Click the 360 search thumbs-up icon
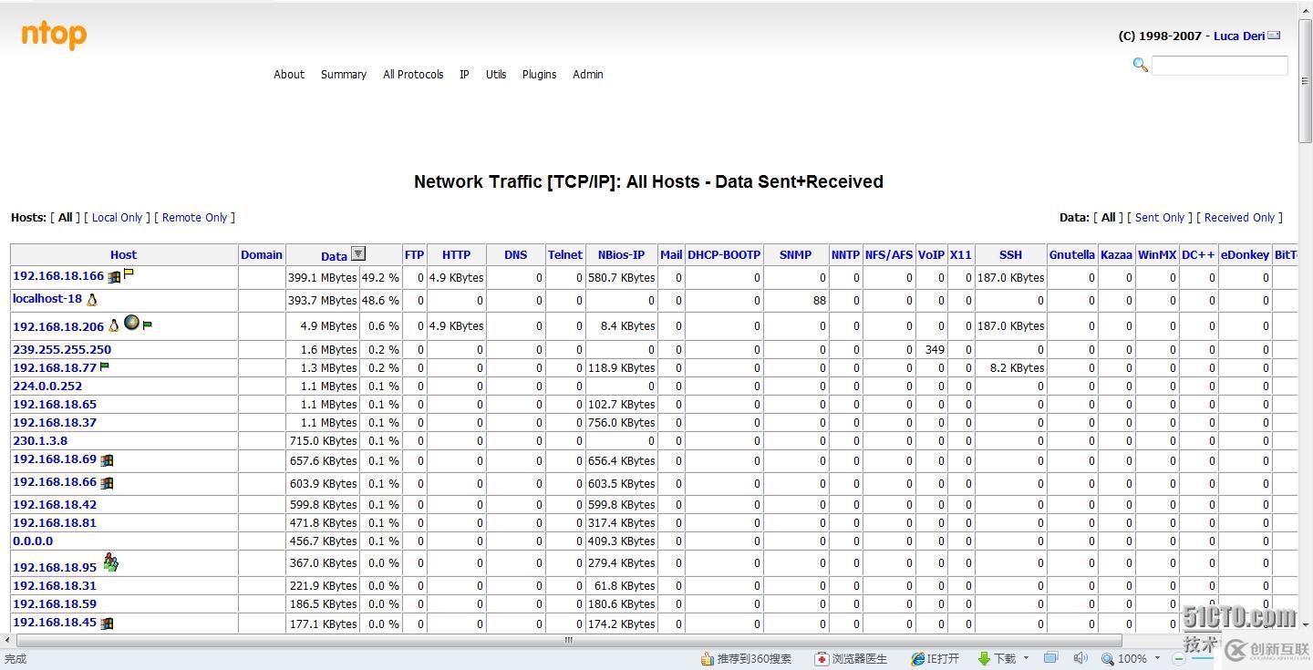 click(707, 658)
